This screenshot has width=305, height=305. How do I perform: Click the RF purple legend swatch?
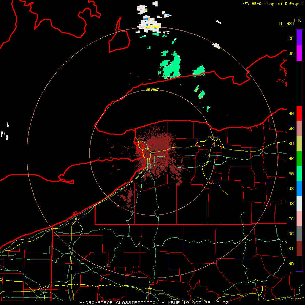pyautogui.click(x=299, y=38)
